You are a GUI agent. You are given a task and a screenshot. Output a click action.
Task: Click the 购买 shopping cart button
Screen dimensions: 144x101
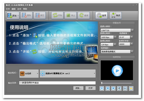(116, 16)
